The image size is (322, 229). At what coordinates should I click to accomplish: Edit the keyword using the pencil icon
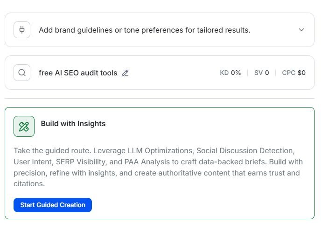pyautogui.click(x=125, y=73)
